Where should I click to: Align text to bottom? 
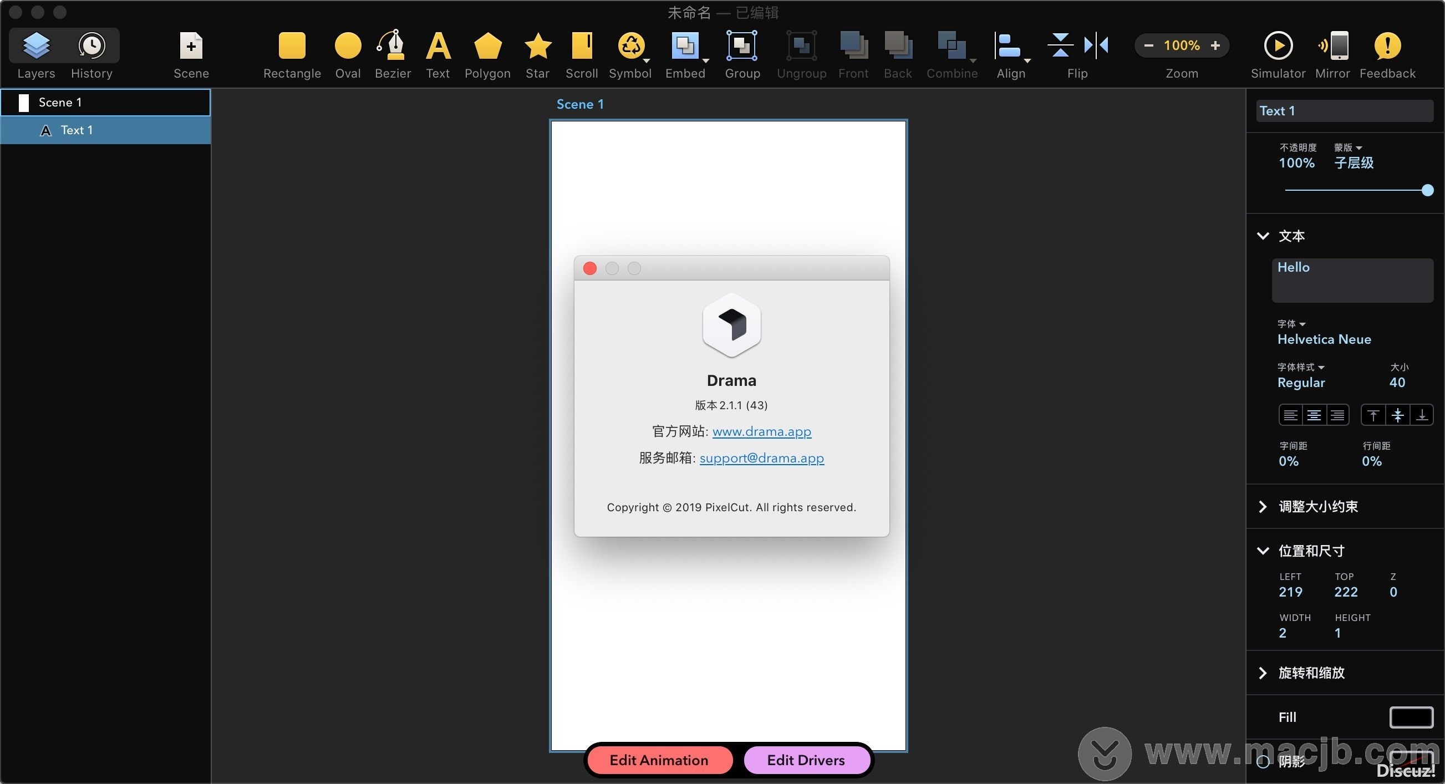pos(1422,415)
